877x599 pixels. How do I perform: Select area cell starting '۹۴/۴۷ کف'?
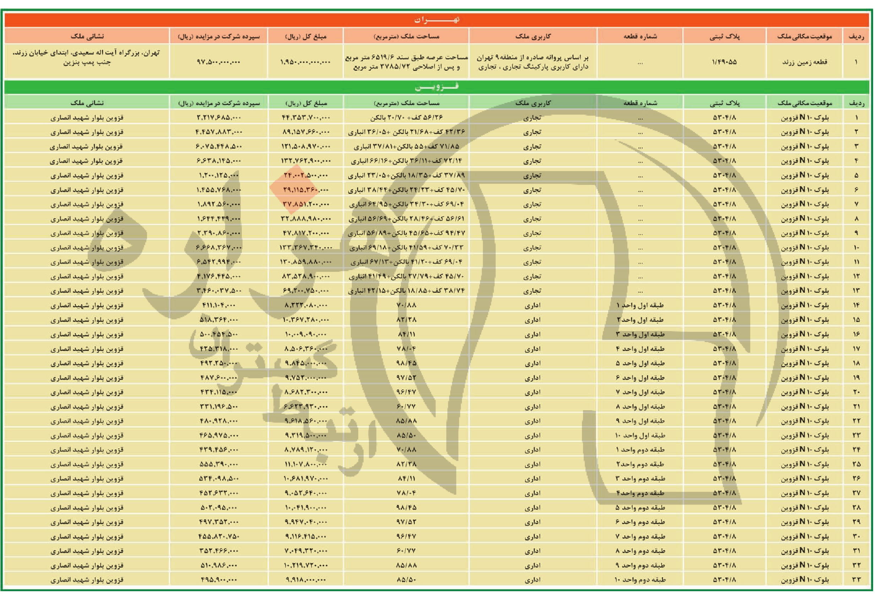(x=406, y=233)
